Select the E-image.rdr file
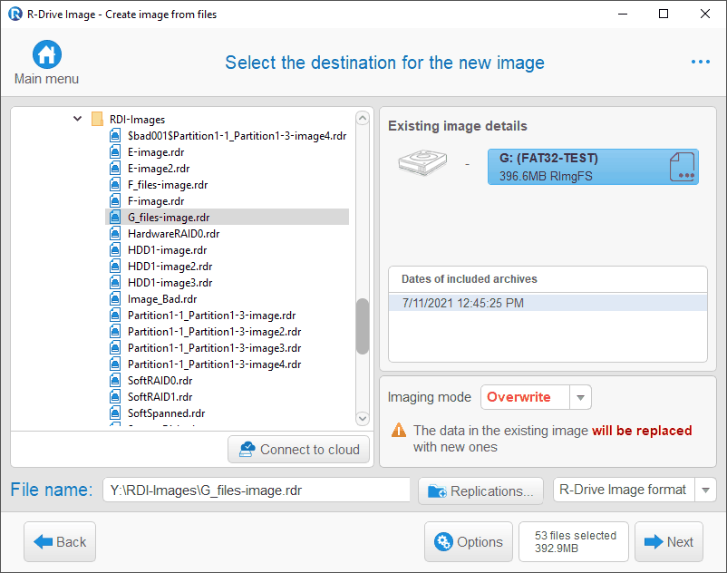This screenshot has height=573, width=727. [156, 152]
